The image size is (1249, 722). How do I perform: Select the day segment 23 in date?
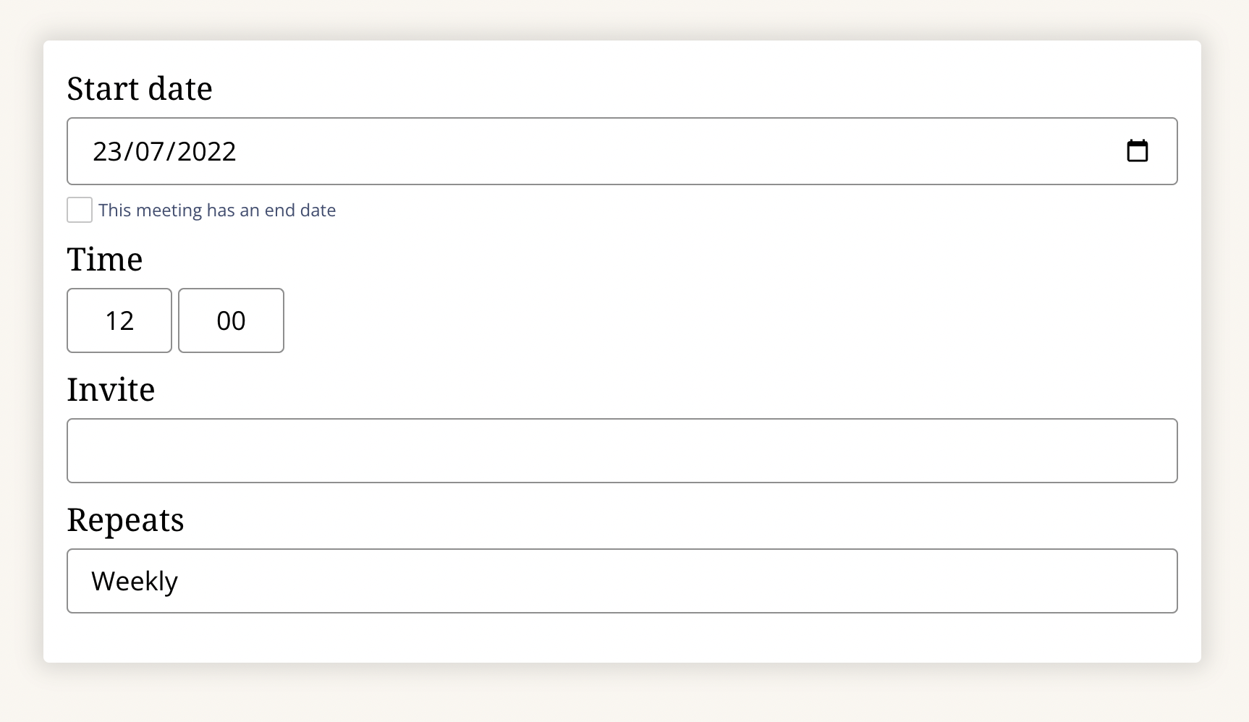tap(107, 151)
